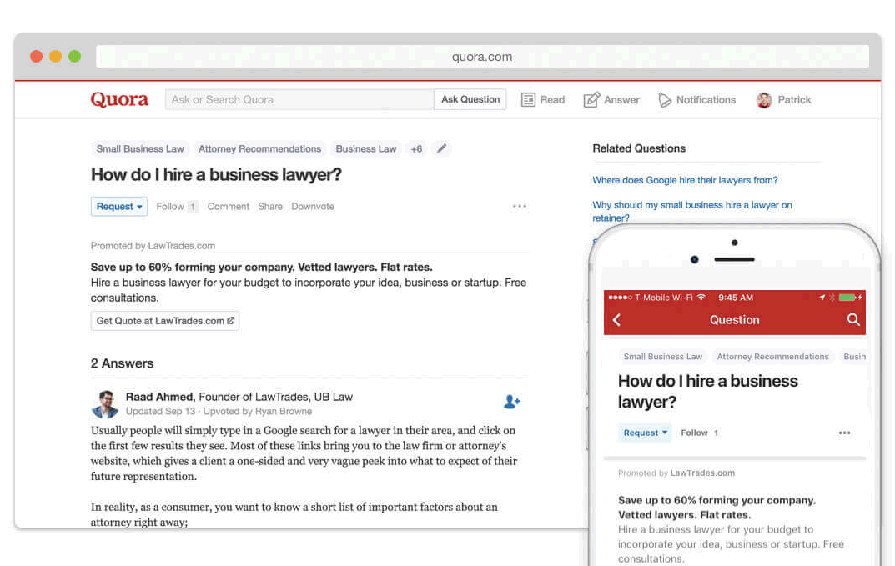Click the yellow minimize window dot
895x566 pixels.
(55, 57)
